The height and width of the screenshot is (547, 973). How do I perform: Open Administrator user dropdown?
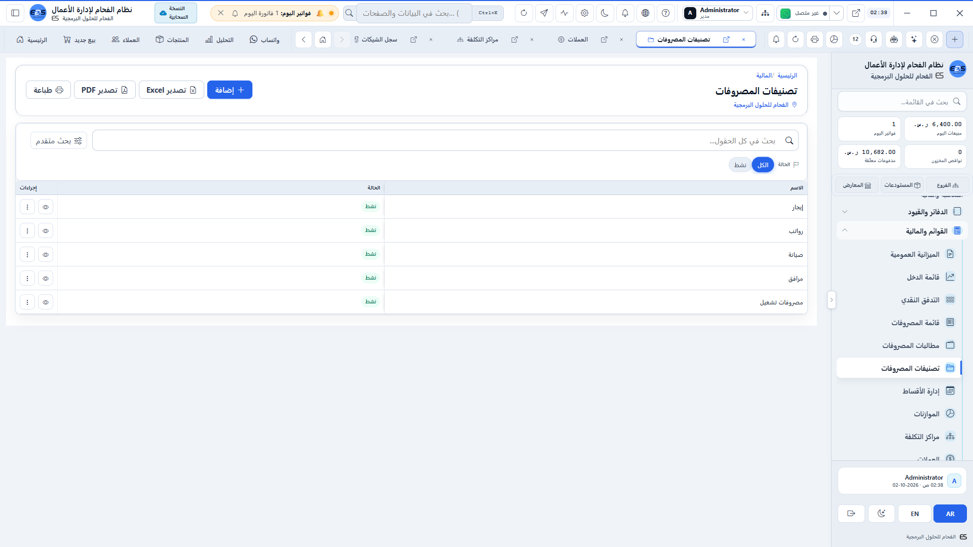click(717, 13)
